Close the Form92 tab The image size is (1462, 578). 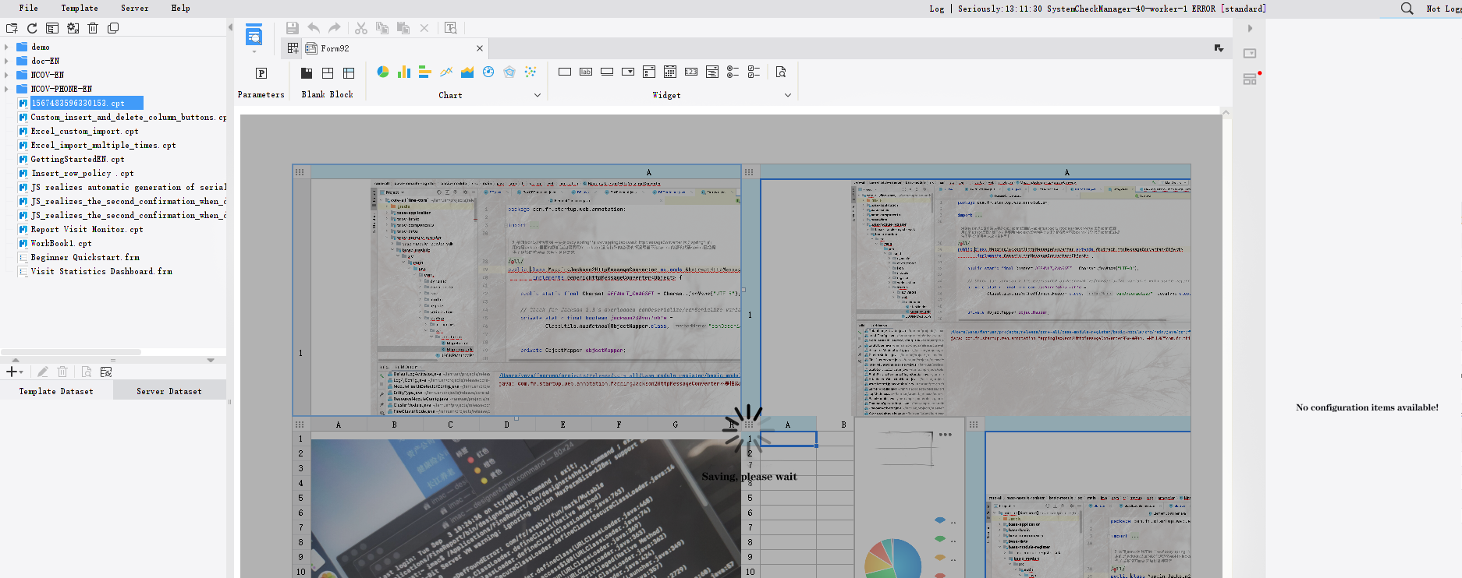coord(480,48)
